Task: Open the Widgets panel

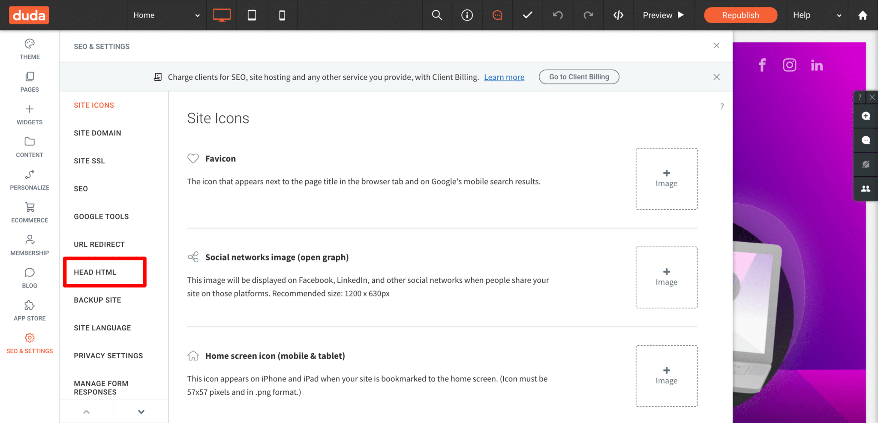Action: (x=30, y=114)
